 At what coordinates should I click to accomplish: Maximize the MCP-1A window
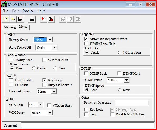coord(140,4)
